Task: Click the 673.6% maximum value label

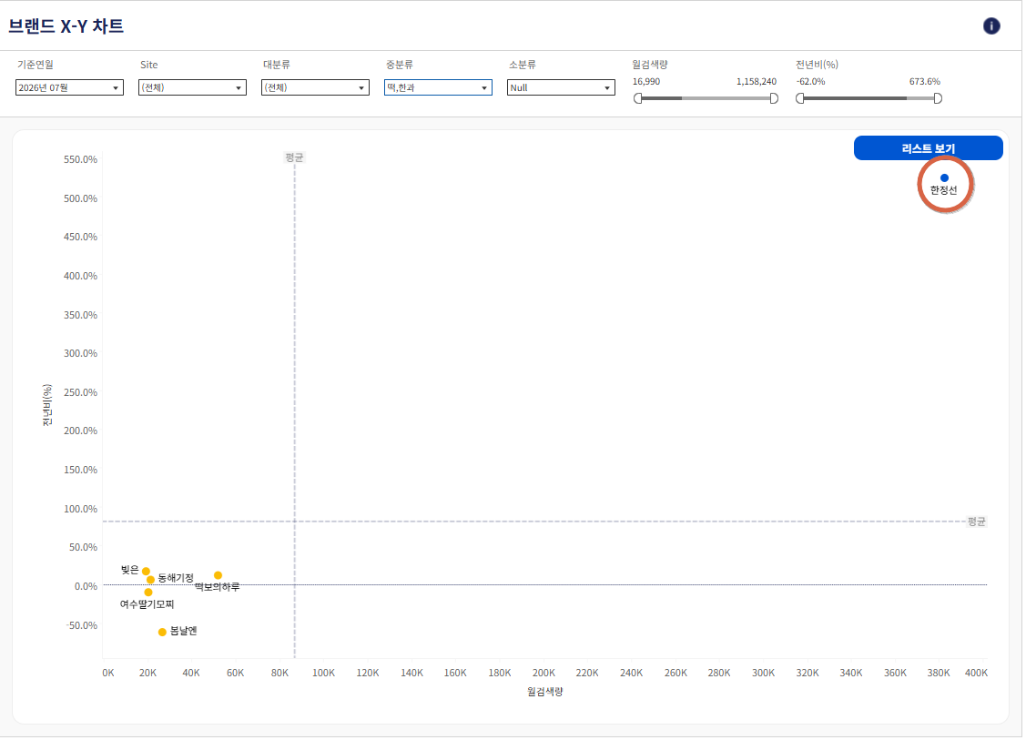Action: coord(925,82)
